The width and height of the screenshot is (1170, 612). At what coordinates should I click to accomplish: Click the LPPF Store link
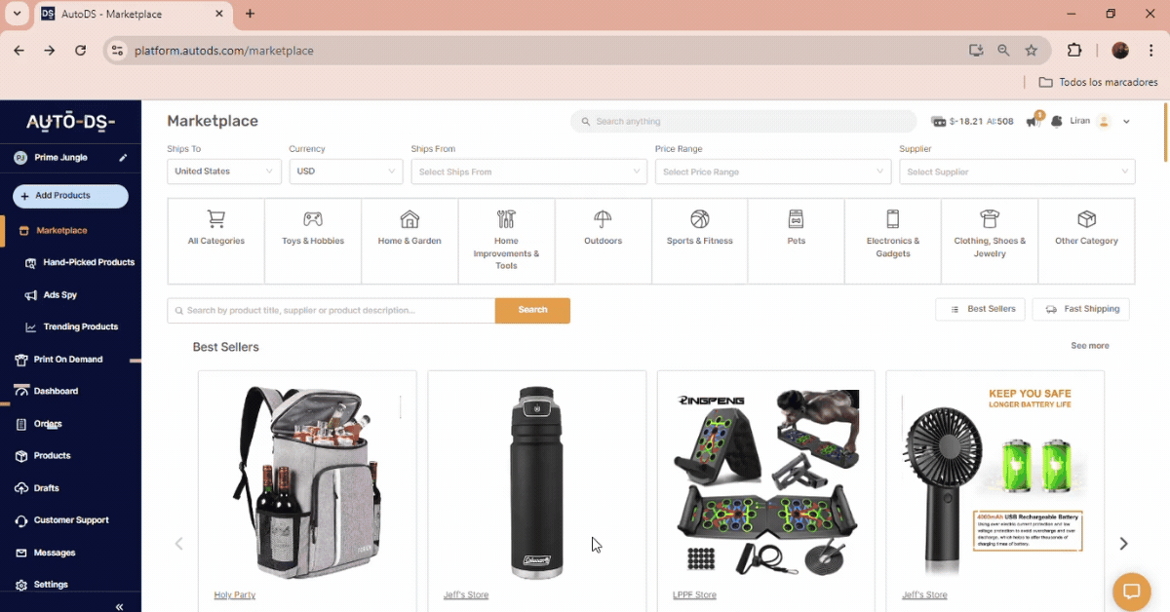pyautogui.click(x=694, y=594)
